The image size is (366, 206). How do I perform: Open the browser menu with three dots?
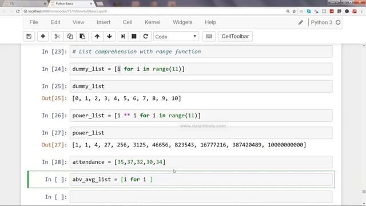362,11
